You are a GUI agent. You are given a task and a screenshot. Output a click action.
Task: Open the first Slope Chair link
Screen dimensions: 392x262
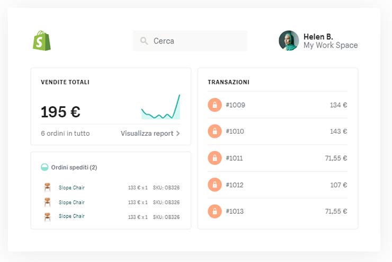(x=72, y=188)
